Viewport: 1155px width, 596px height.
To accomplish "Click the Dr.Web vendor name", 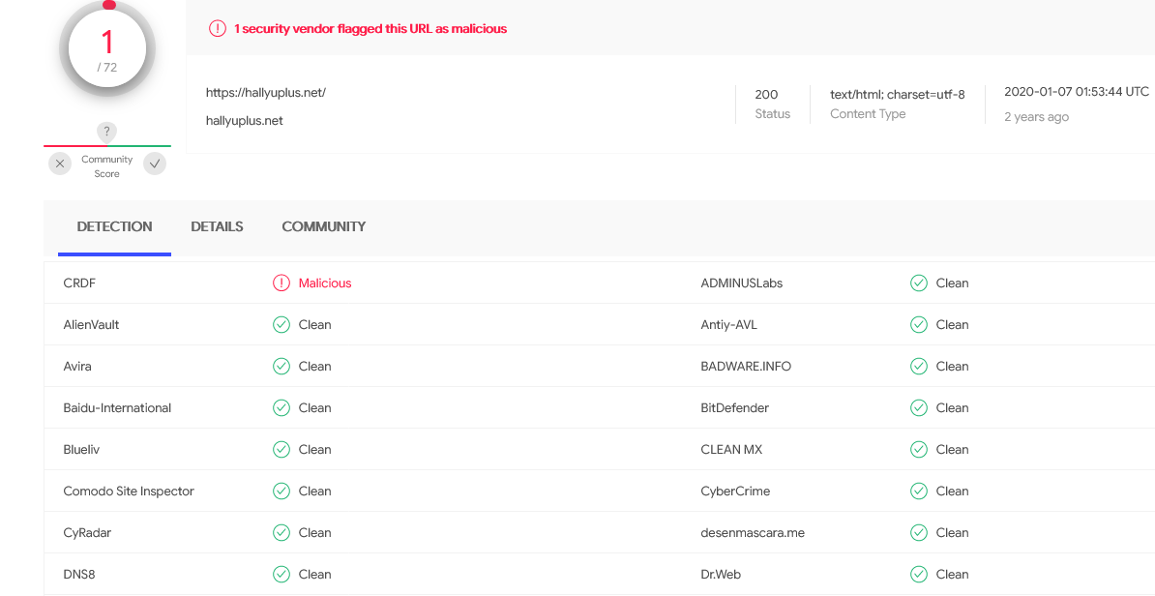I will pos(722,575).
